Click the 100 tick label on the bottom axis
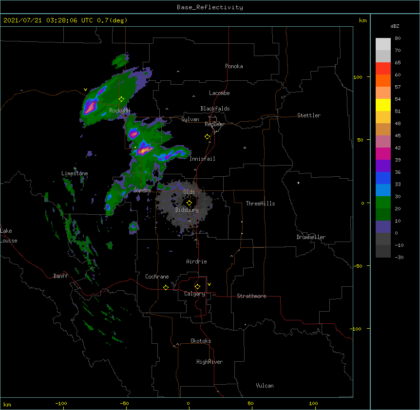The height and width of the screenshot is (410, 420). pyautogui.click(x=313, y=403)
